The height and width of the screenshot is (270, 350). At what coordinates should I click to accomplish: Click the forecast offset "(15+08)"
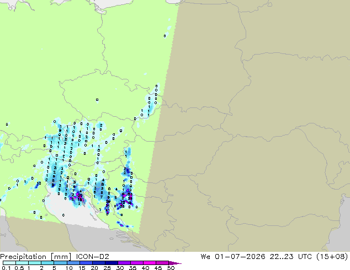(x=332, y=257)
